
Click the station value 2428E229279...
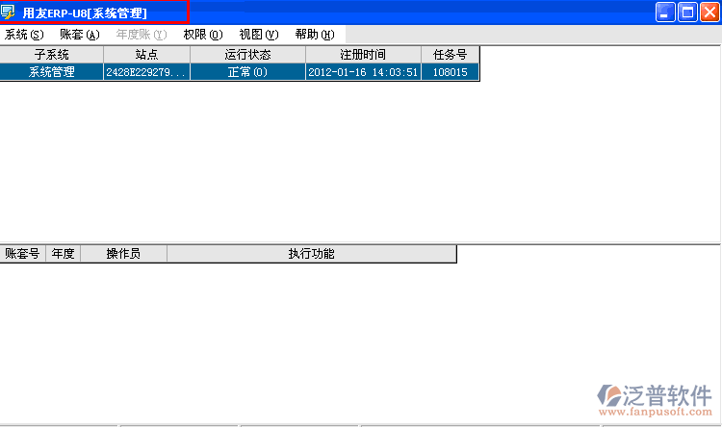click(146, 72)
